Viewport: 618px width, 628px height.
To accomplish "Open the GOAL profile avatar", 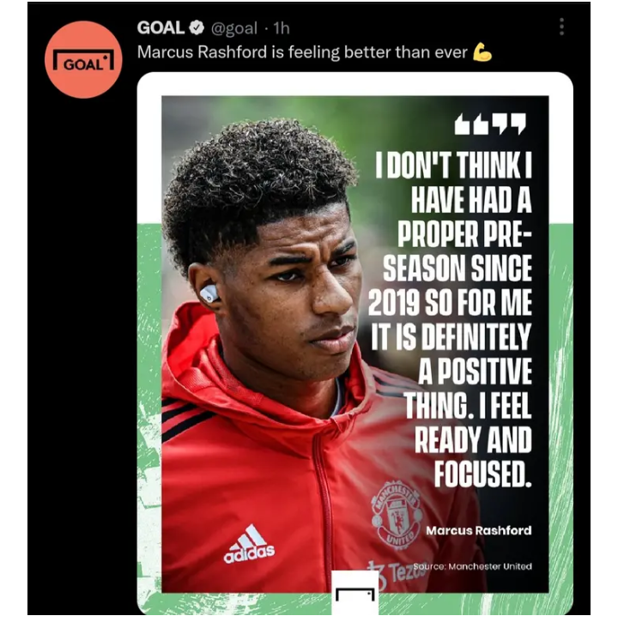I will pos(83,60).
